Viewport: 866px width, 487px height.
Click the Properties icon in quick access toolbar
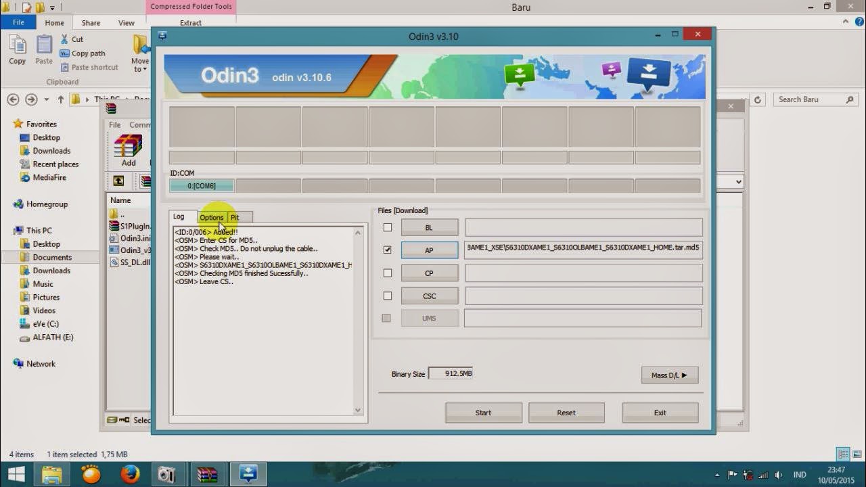[x=28, y=7]
